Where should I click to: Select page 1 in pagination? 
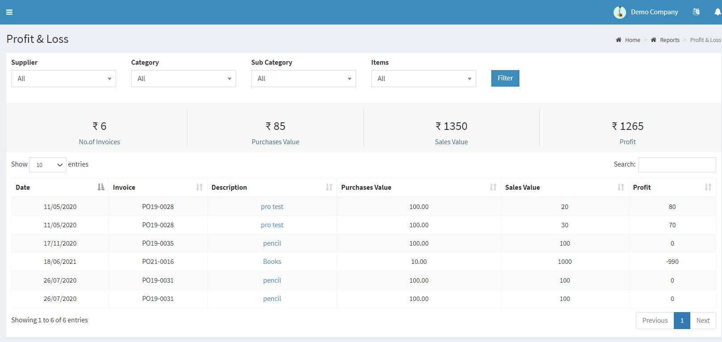[x=682, y=321]
